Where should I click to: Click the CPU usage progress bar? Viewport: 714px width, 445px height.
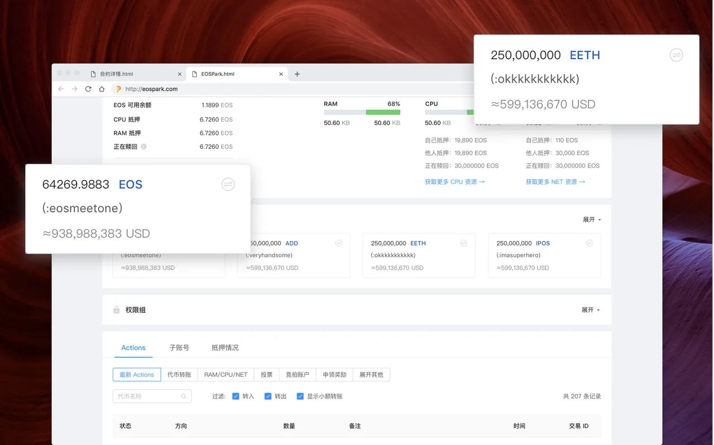449,112
